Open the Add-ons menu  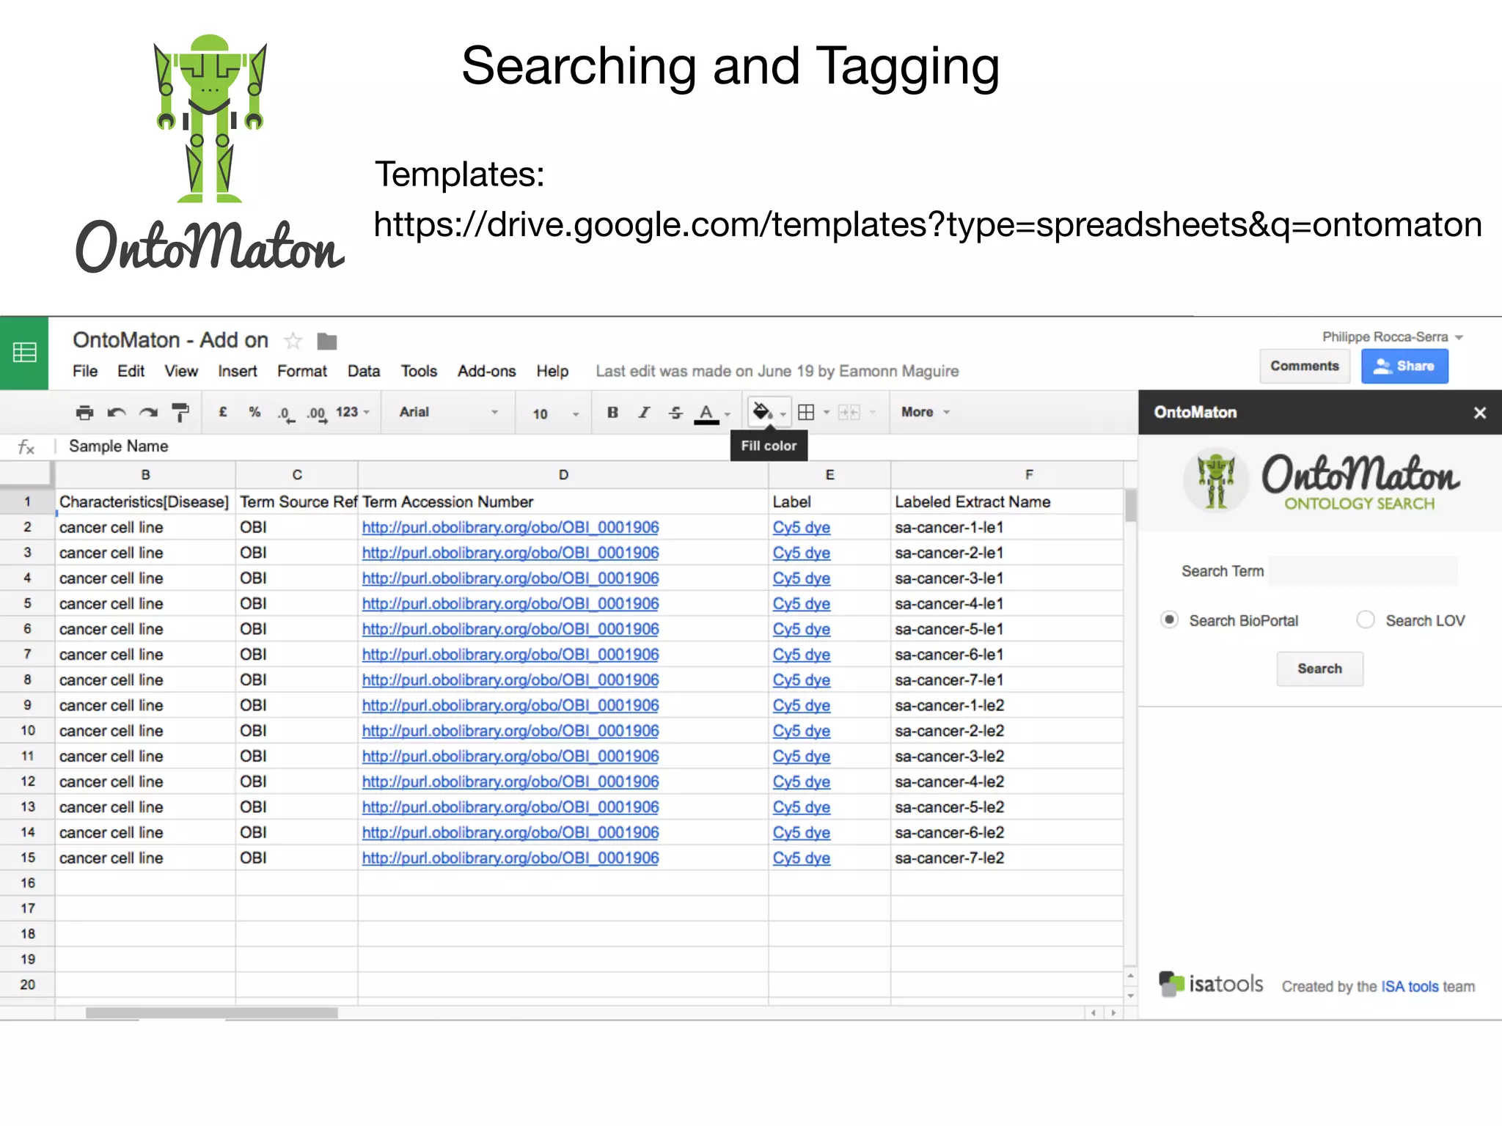pyautogui.click(x=486, y=372)
